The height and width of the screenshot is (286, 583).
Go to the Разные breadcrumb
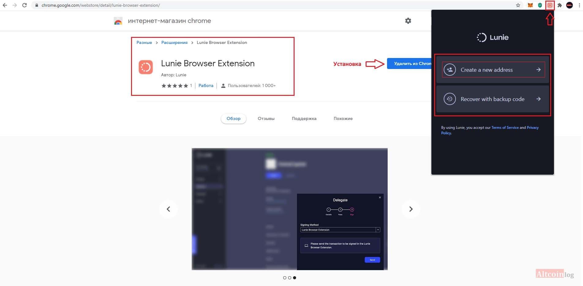click(x=144, y=42)
